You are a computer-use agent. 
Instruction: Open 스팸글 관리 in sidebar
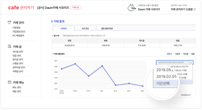tap(18, 63)
